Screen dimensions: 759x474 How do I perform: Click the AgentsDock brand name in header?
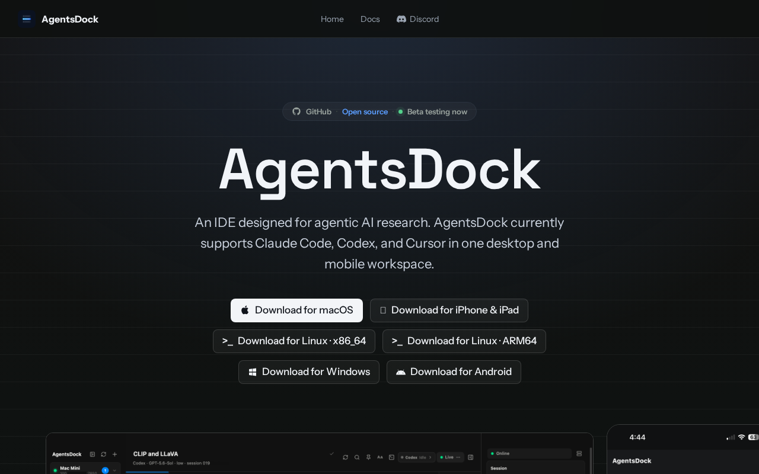point(70,19)
